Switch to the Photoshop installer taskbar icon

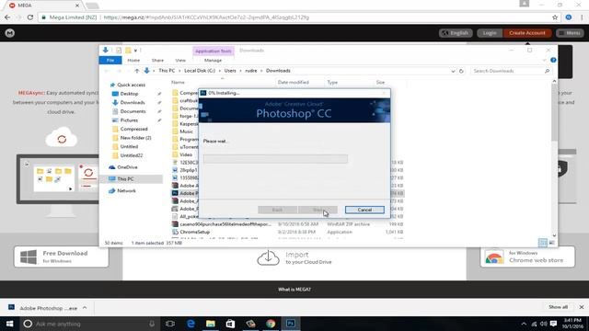click(291, 324)
